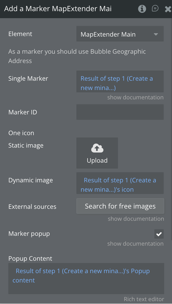172x304 pixels.
Task: Click the Bubble Geographic Address note
Action: pyautogui.click(x=77, y=56)
